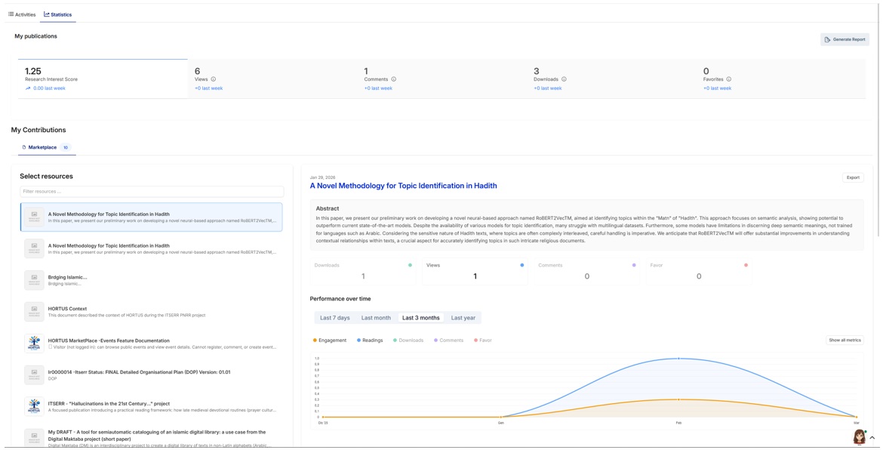Click the Marketplace count badge showing 10
Viewport: 889px width, 450px height.
(66, 147)
